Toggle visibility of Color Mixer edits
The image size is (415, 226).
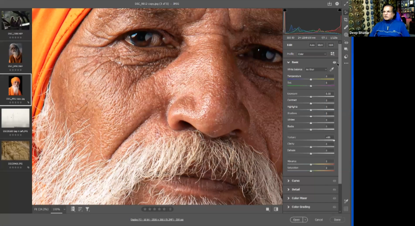coord(334,198)
